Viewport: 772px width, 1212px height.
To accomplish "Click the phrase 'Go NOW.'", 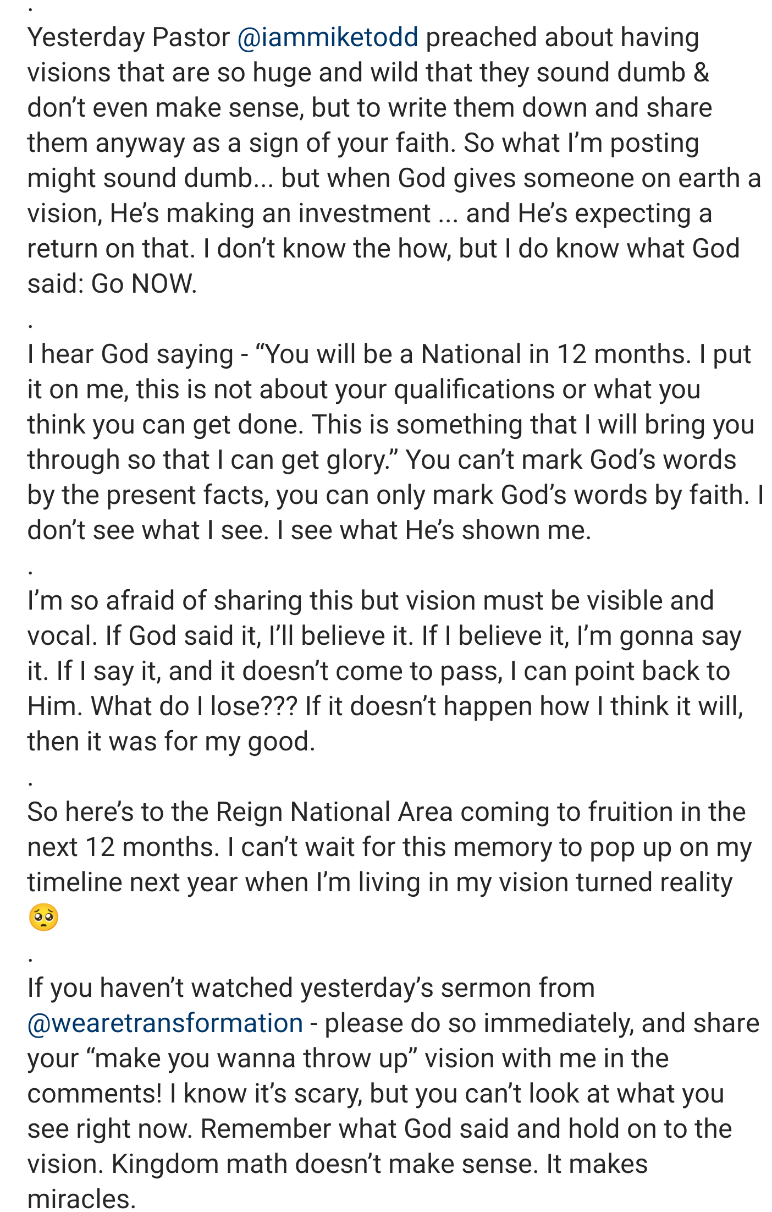I will pos(144,284).
